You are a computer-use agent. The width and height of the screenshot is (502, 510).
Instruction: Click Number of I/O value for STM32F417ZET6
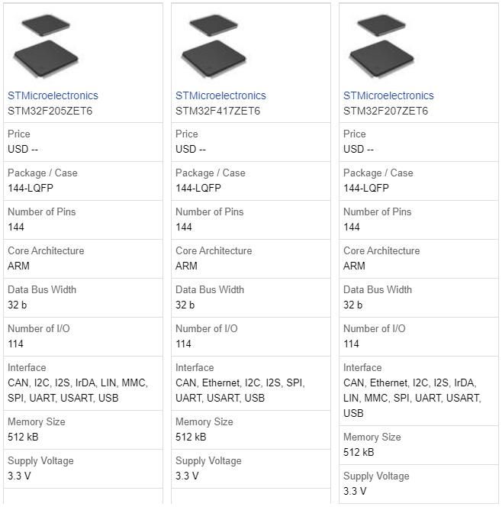click(x=184, y=344)
